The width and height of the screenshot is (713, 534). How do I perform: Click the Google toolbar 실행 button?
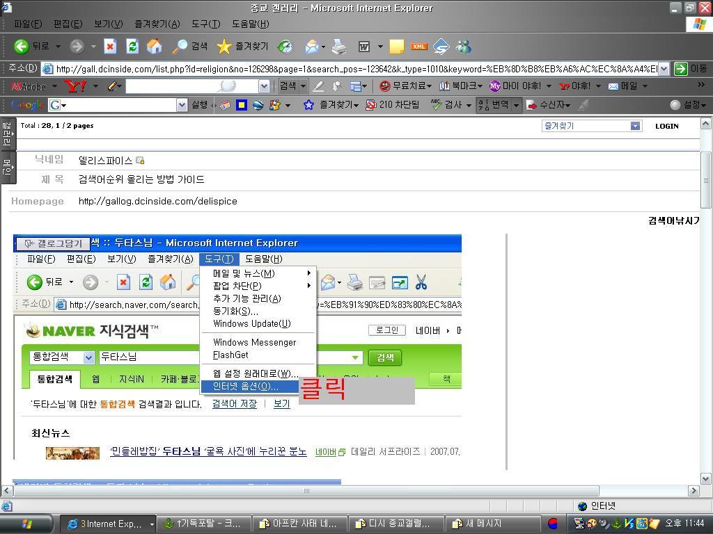199,105
